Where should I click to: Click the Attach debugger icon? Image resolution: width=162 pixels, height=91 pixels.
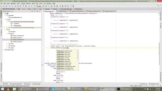51,6
